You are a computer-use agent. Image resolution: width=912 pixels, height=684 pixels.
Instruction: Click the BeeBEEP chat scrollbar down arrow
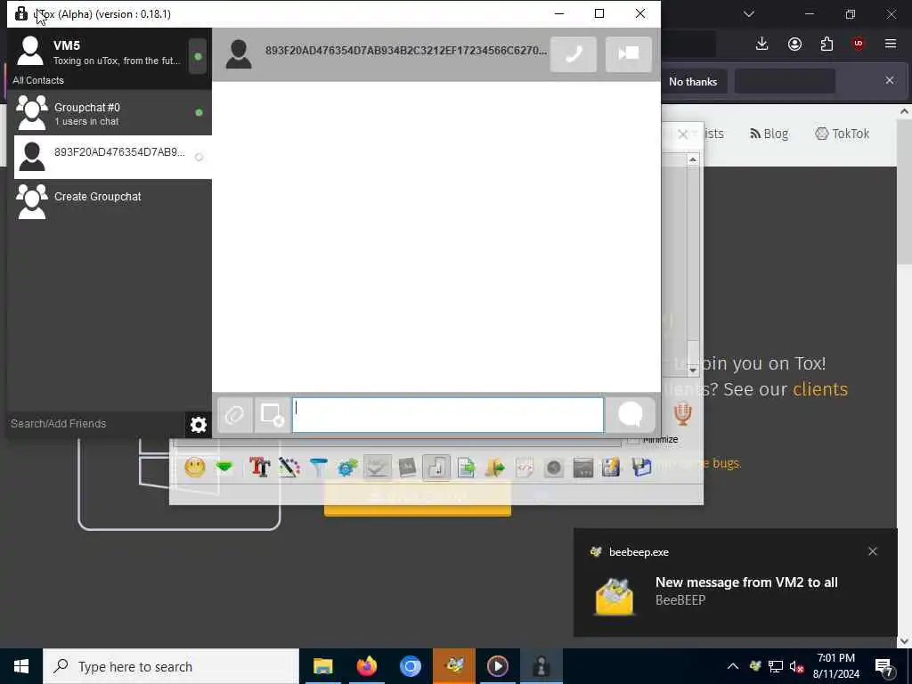(x=693, y=370)
